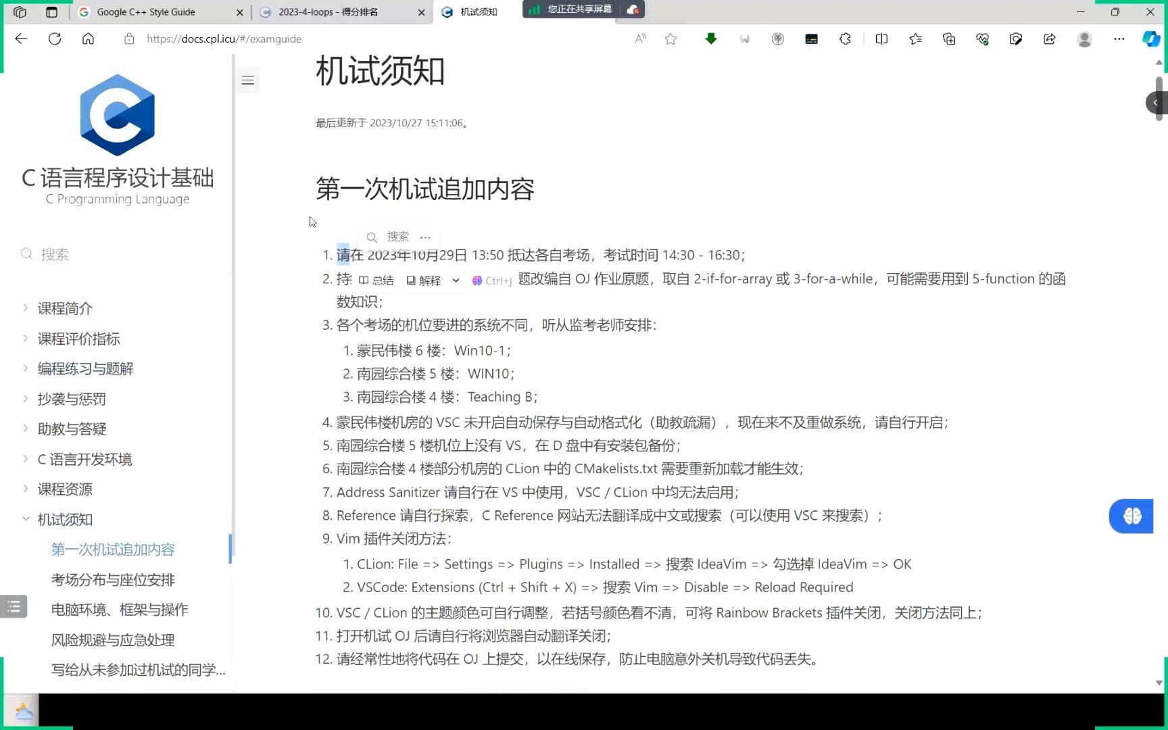Reload the current page
Screen dimensions: 1168x730
point(55,39)
